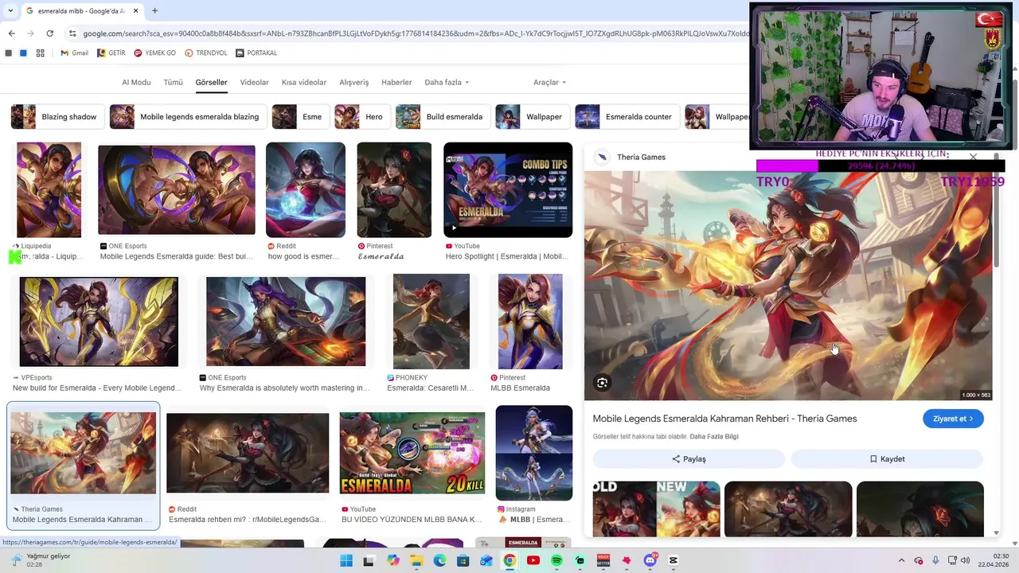The width and height of the screenshot is (1019, 573).
Task: Switch to Alışveriş tab
Action: coord(354,82)
